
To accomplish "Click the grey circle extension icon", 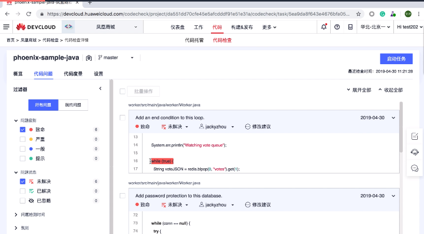I will (x=372, y=14).
